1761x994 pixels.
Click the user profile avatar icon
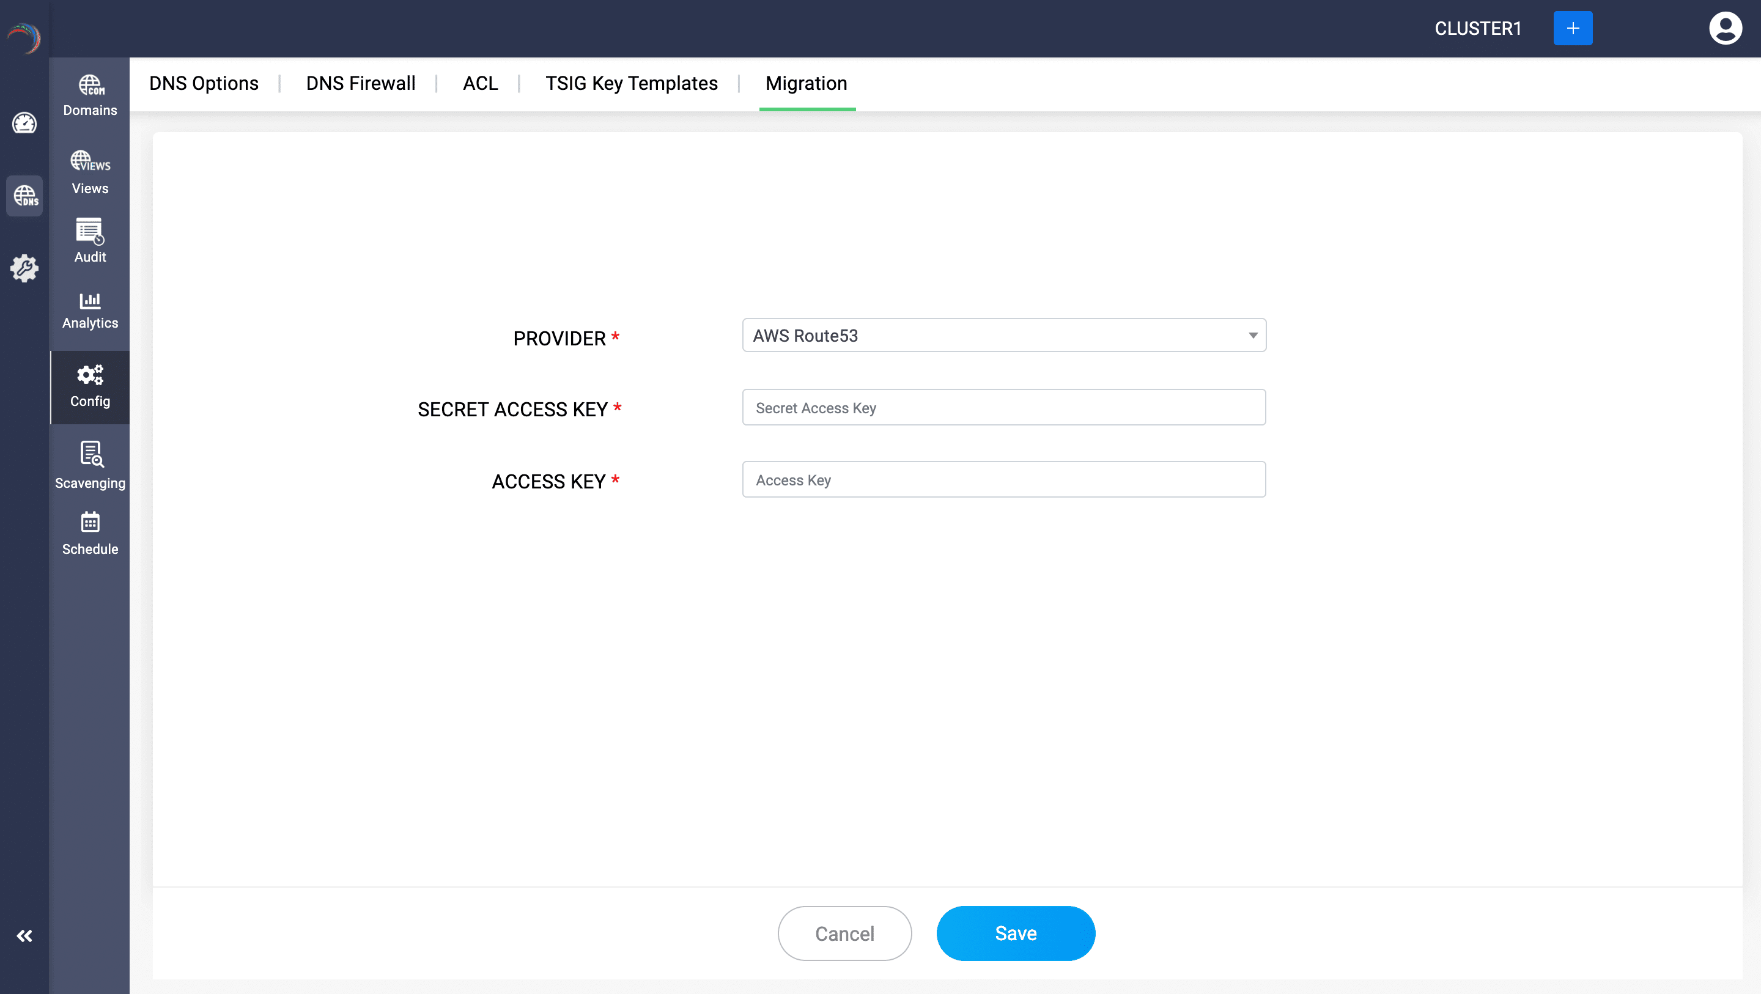[1725, 28]
